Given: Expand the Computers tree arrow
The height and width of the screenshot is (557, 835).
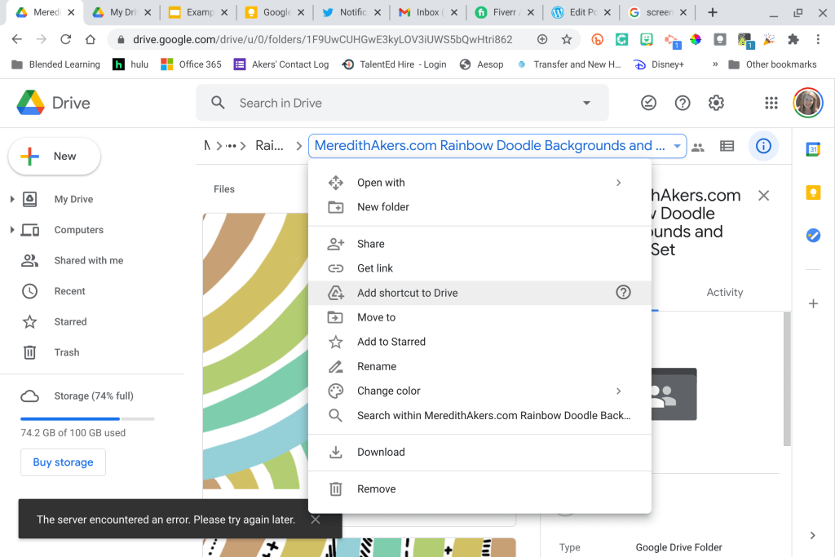Looking at the screenshot, I should pos(11,230).
